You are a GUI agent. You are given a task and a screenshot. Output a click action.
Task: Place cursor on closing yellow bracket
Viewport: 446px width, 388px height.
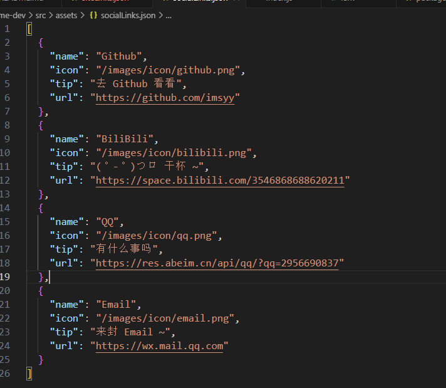(x=29, y=374)
